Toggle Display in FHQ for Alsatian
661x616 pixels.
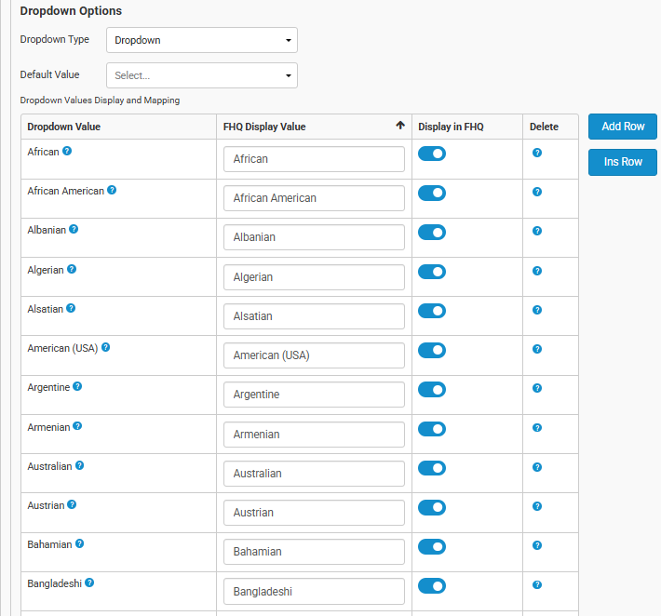pos(432,311)
